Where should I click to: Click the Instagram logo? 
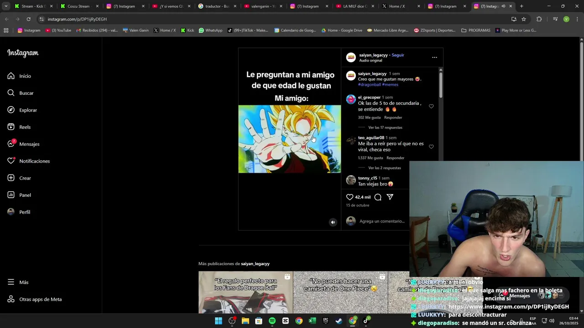tap(23, 53)
